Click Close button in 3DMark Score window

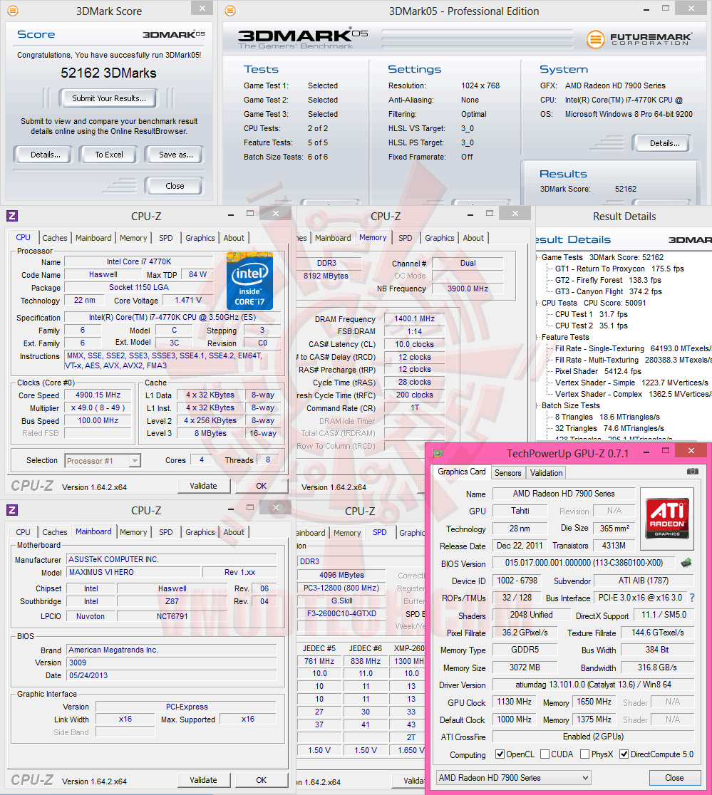175,186
